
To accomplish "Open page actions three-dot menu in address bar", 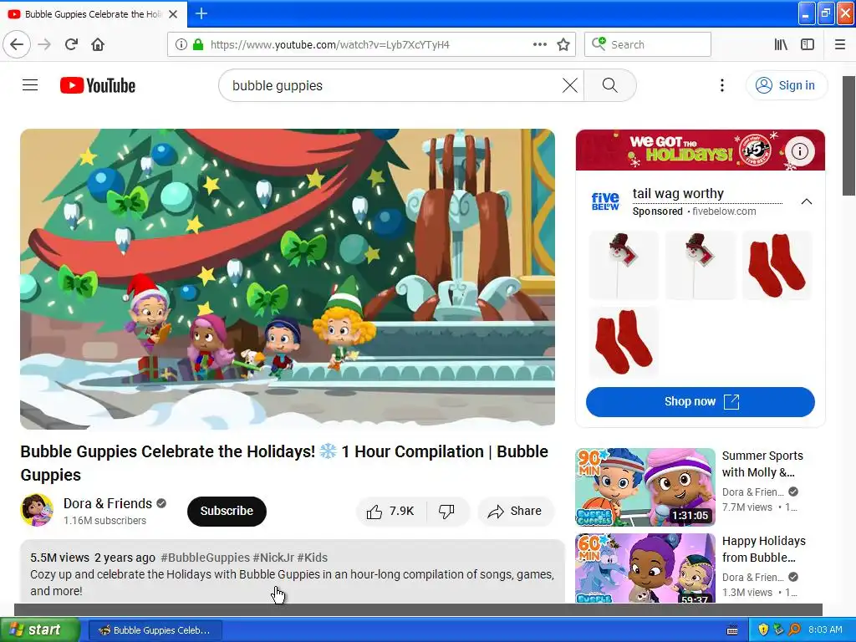I will pyautogui.click(x=540, y=44).
